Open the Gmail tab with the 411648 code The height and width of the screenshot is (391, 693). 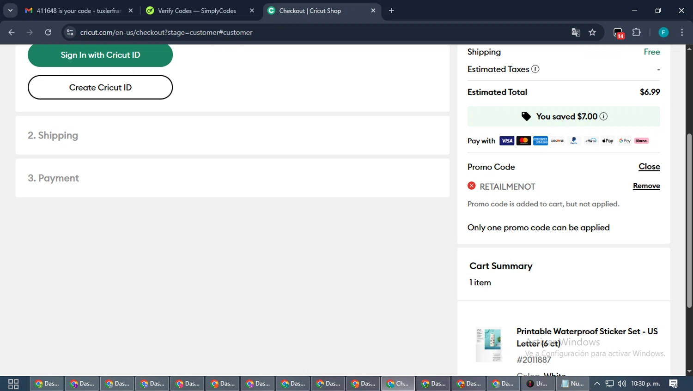(x=73, y=11)
